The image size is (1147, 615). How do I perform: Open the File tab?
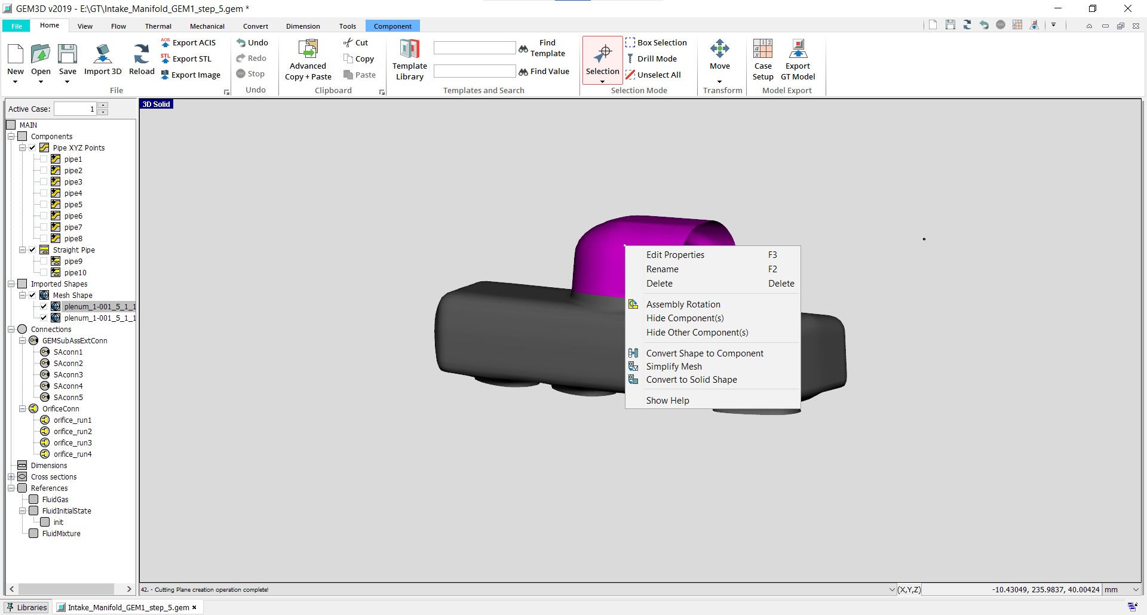point(17,26)
